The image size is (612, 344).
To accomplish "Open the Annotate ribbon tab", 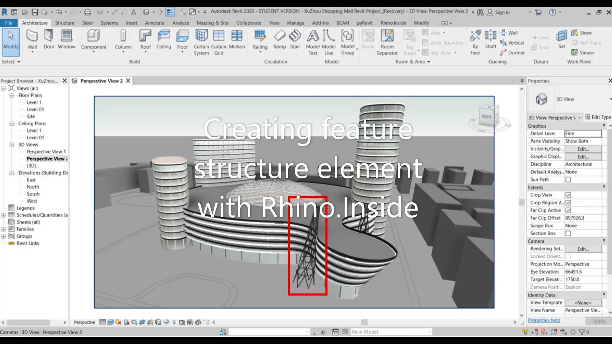I will [x=155, y=23].
